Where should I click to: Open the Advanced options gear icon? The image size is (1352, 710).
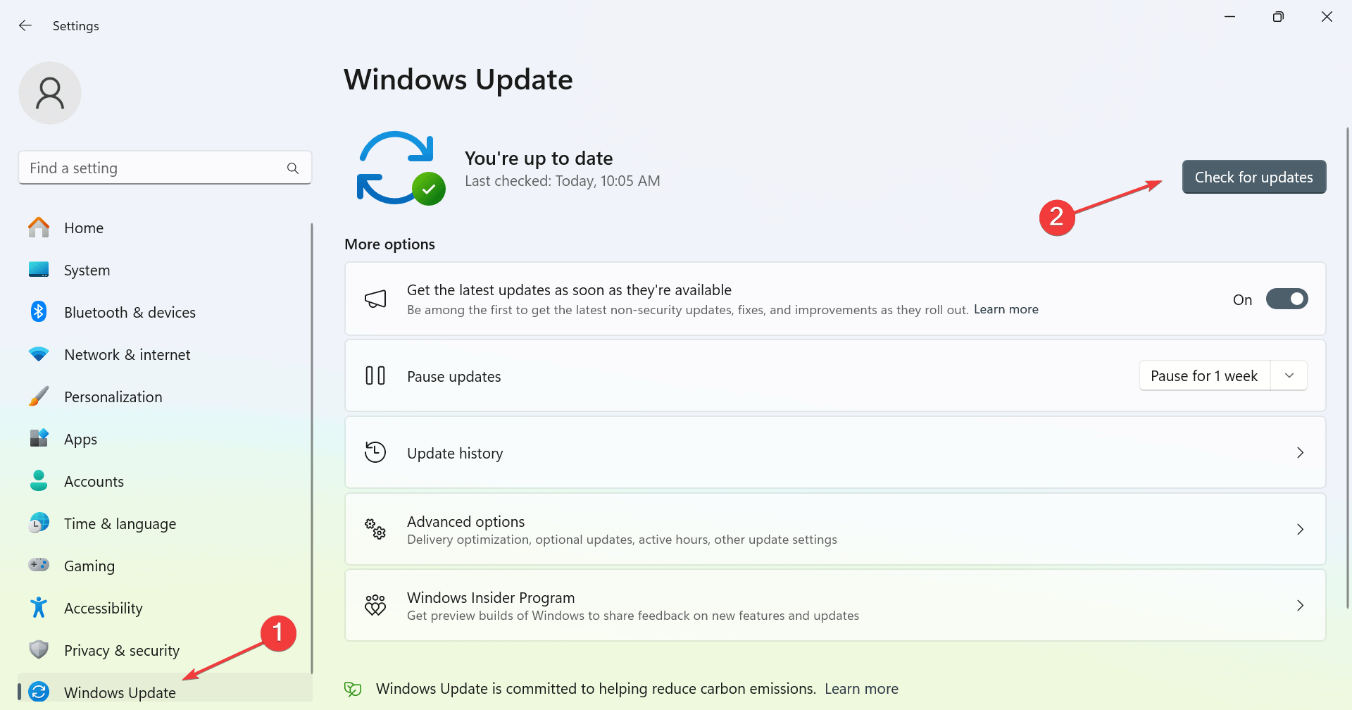375,529
